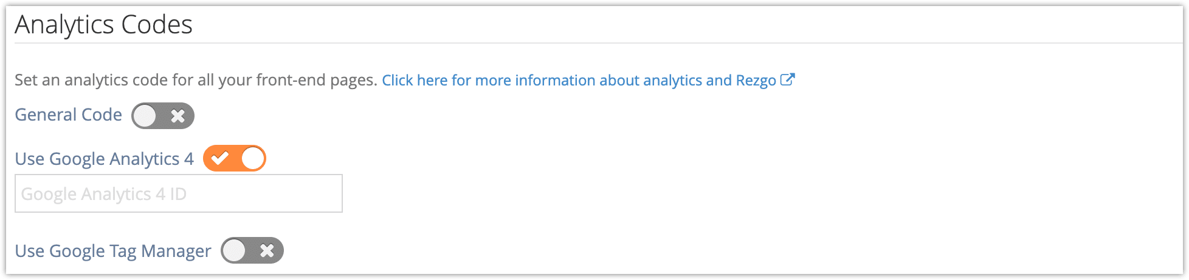This screenshot has height=280, width=1189.
Task: Click the General Code label text
Action: (69, 115)
